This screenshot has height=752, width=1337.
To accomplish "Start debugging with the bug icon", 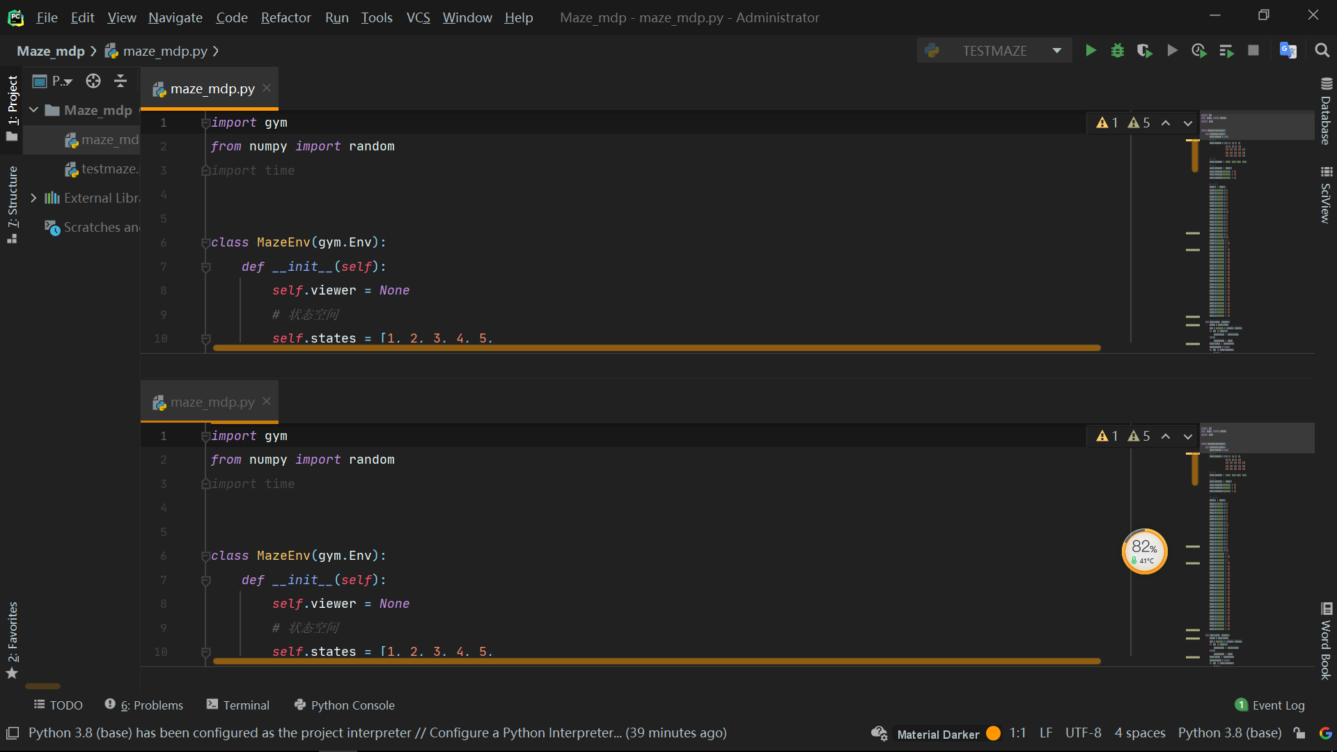I will coord(1118,50).
